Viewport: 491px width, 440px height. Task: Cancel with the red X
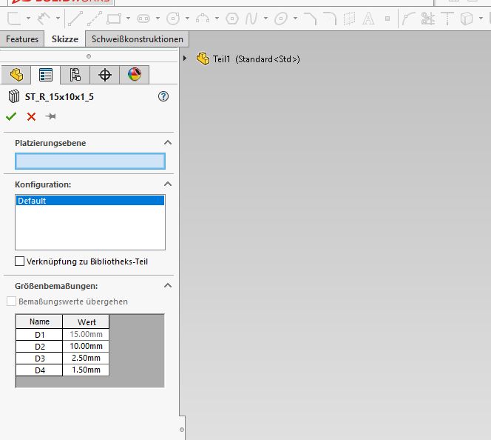pyautogui.click(x=31, y=116)
